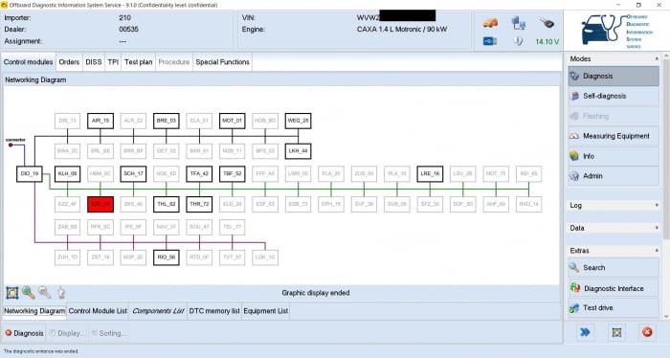
Task: Click the blue double-arrow forward button
Action: tap(585, 332)
